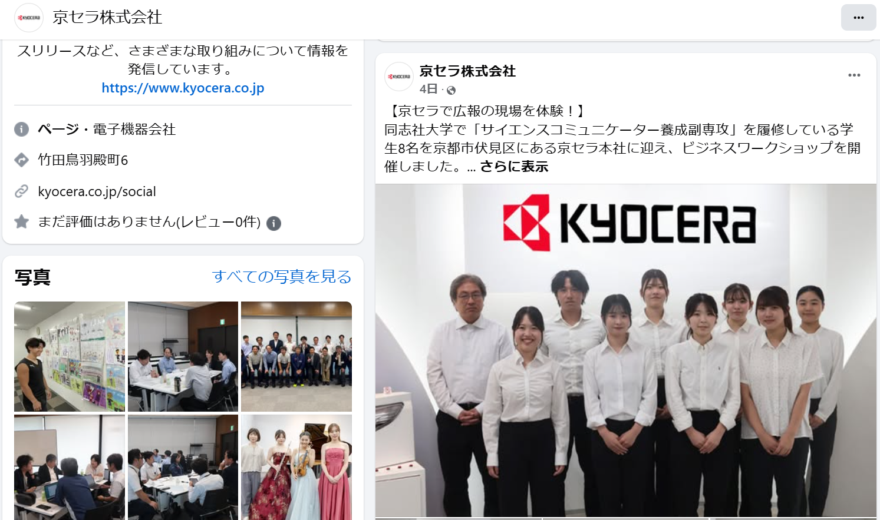The height and width of the screenshot is (520, 880).
Task: Click the Kyocera avatar on the post
Action: point(399,77)
